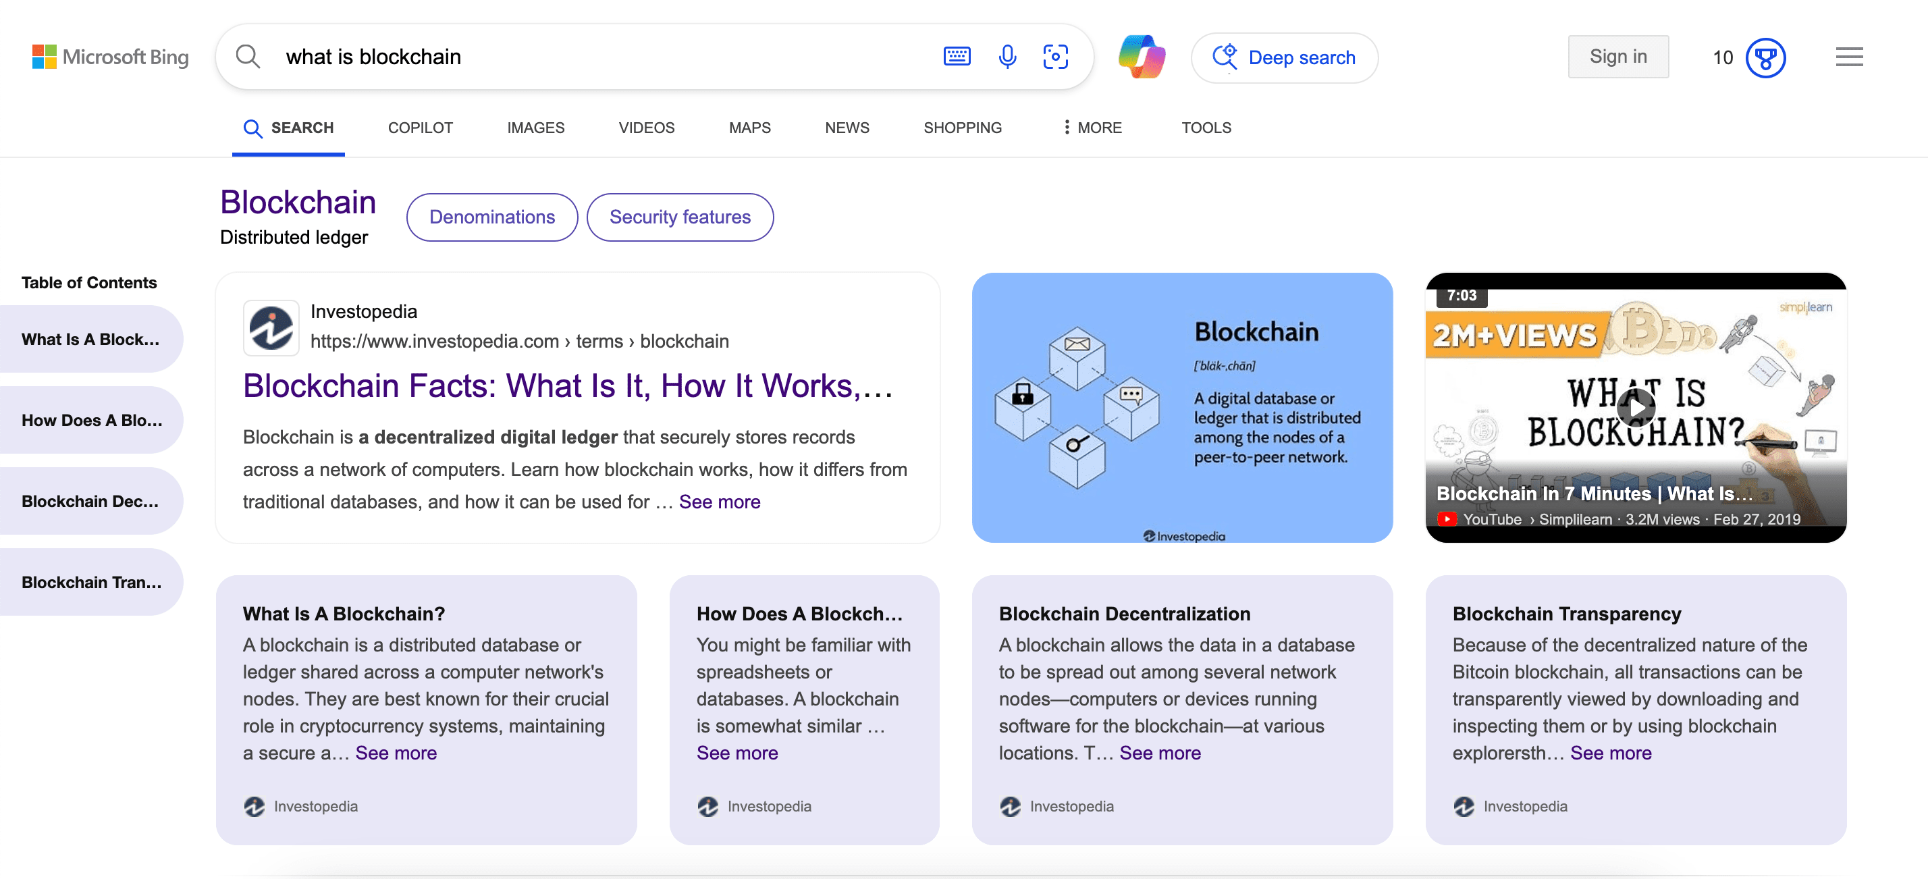Click the Copilot colorful orb icon
The image size is (1928, 879).
coord(1142,57)
